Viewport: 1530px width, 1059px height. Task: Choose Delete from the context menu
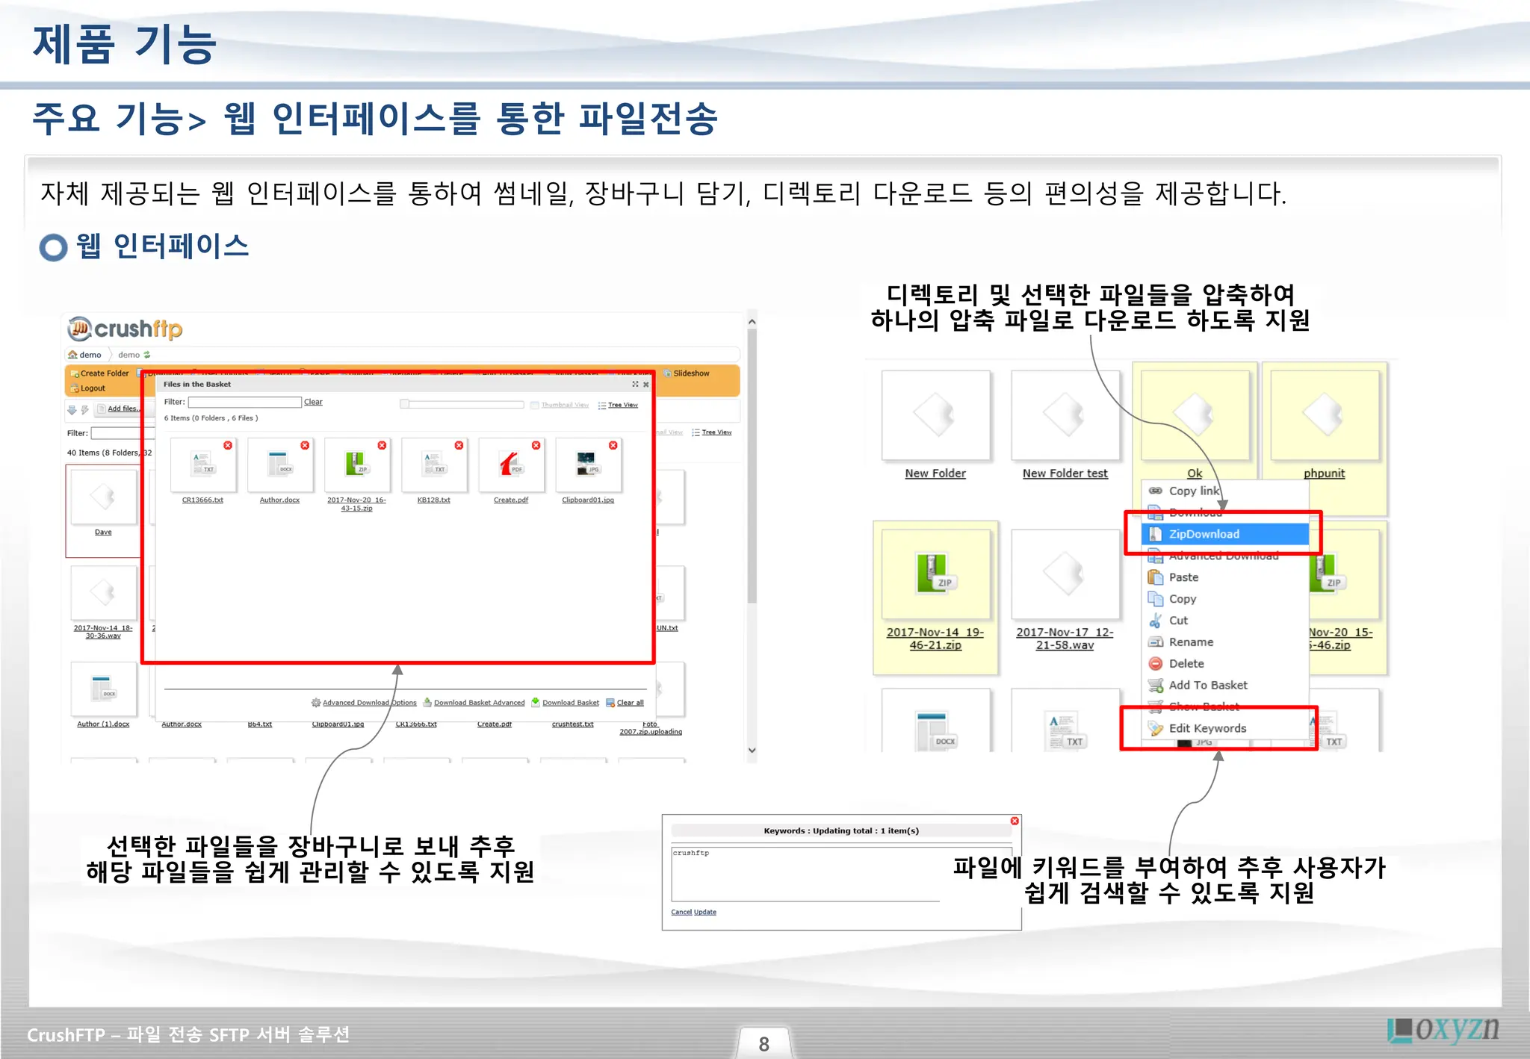[x=1226, y=664]
